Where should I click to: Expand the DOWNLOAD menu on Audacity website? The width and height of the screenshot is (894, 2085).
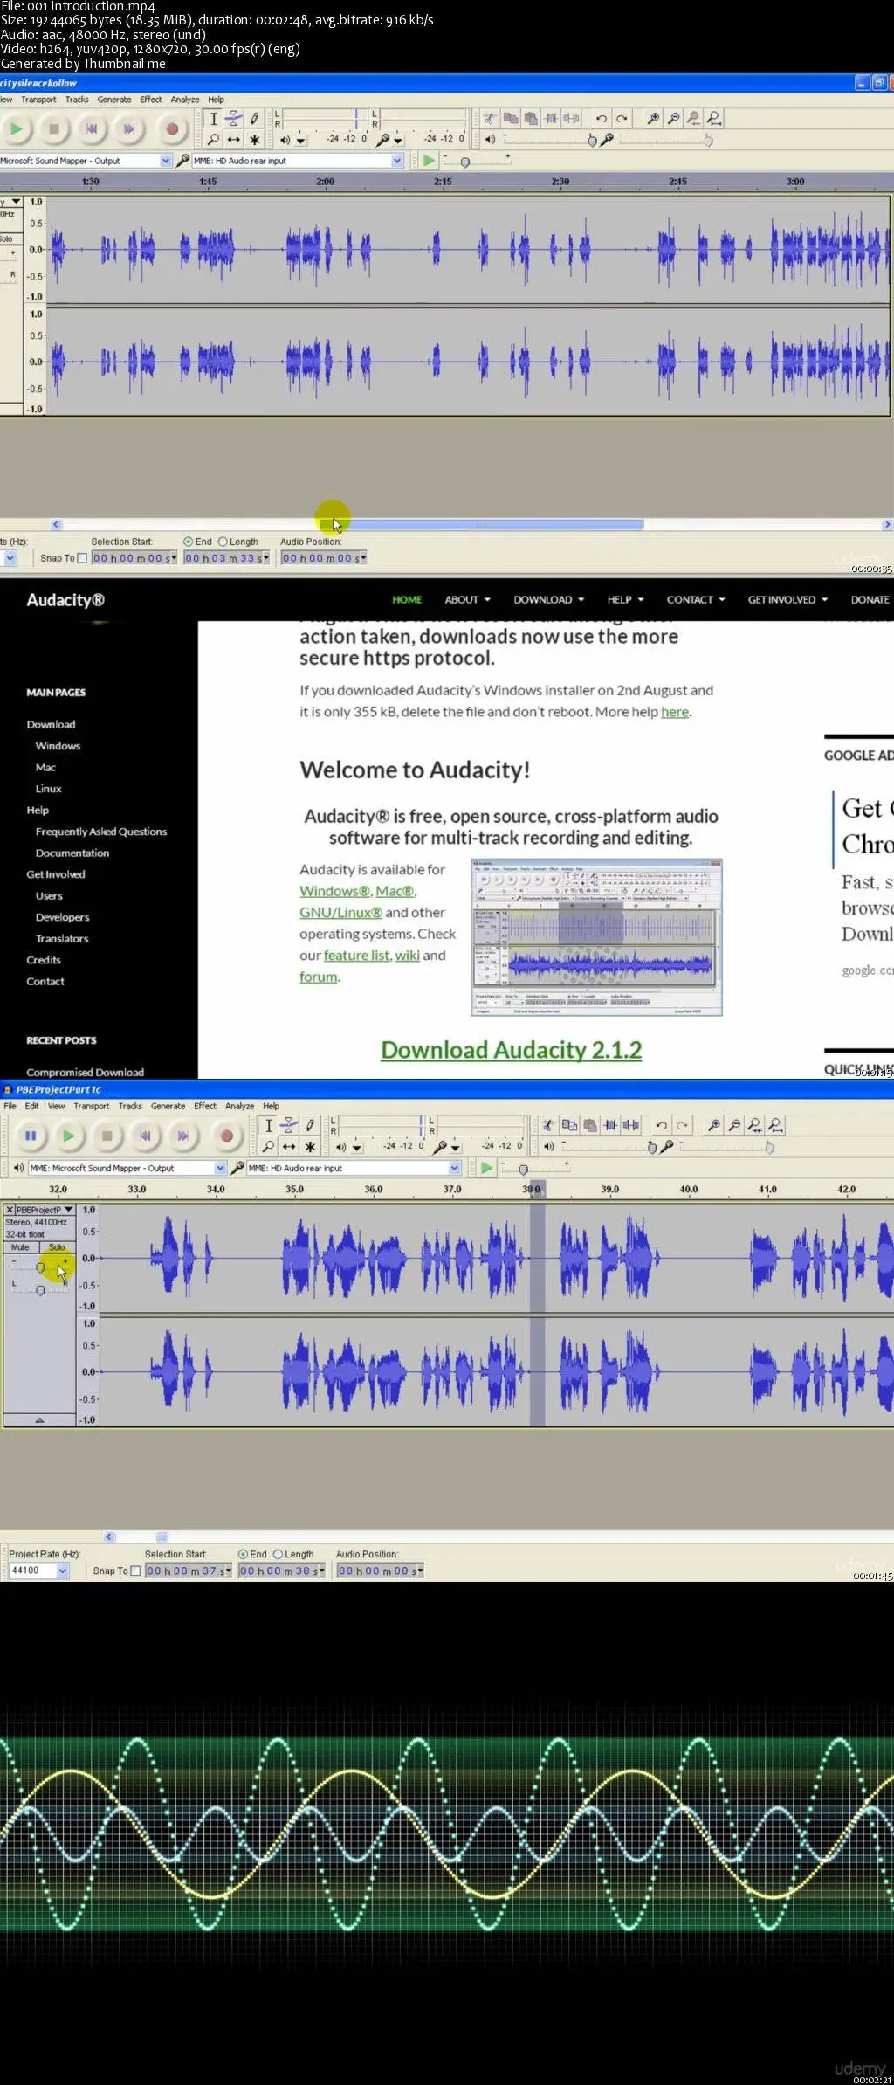tap(548, 599)
